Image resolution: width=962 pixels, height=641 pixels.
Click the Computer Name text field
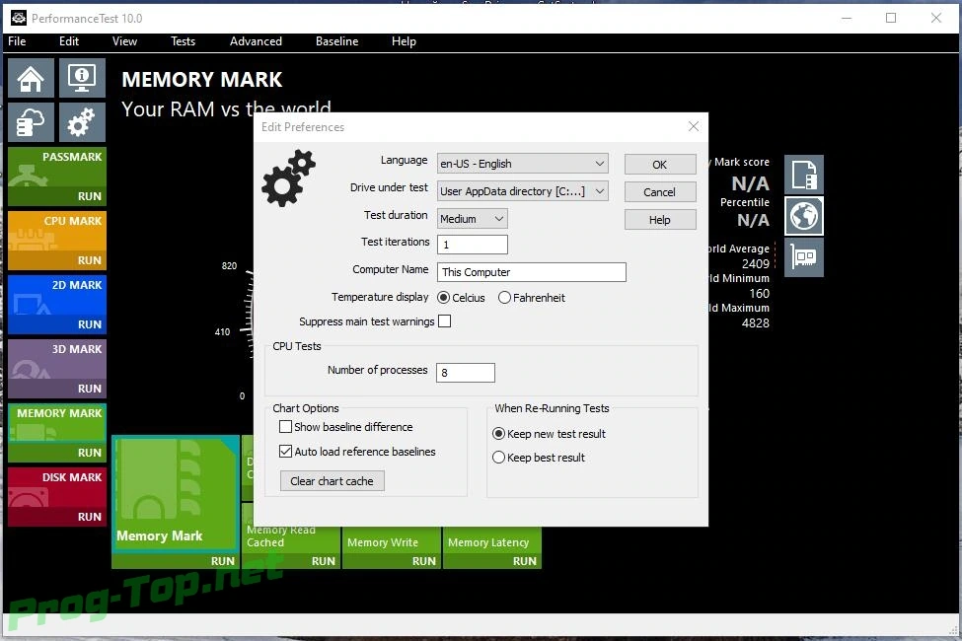(x=531, y=272)
